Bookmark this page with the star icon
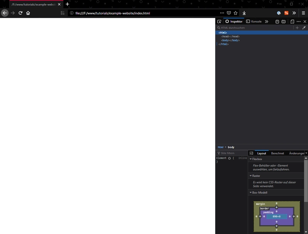The image size is (308, 234). point(236,13)
